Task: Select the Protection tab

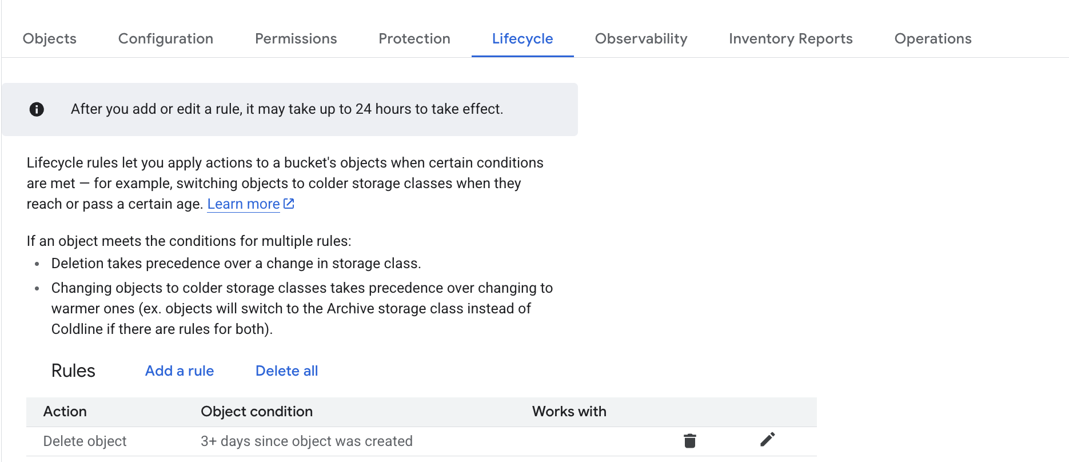Action: point(414,39)
